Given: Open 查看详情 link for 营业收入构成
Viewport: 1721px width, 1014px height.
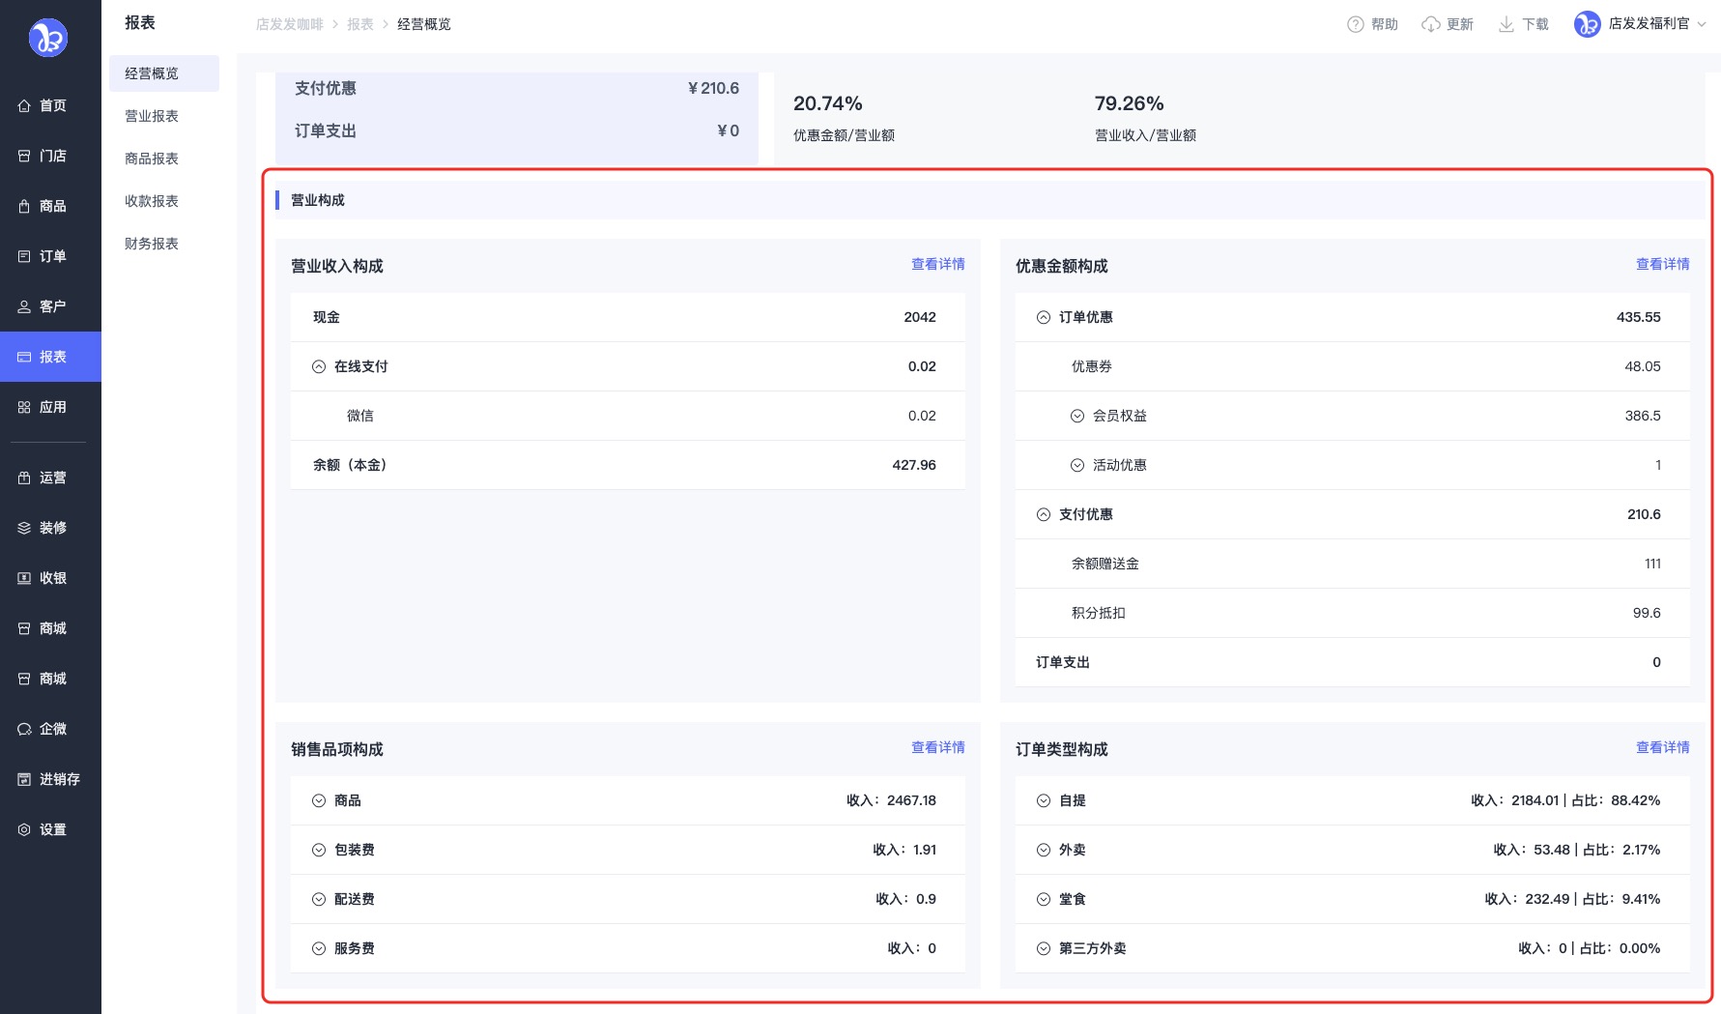Looking at the screenshot, I should pos(937,264).
